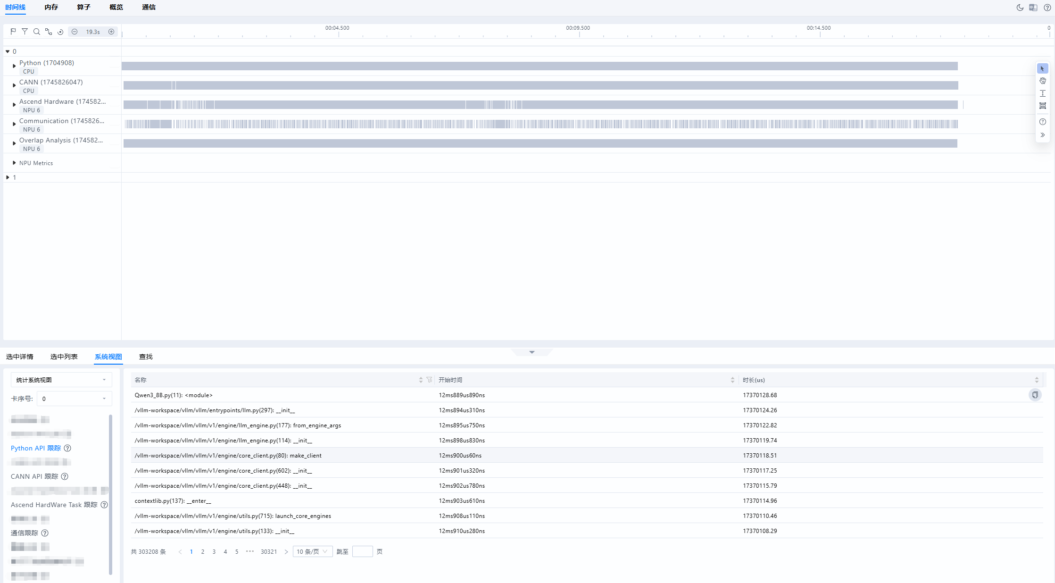Select the box region select tool
Viewport: 1055px width, 583px height.
(x=1043, y=106)
